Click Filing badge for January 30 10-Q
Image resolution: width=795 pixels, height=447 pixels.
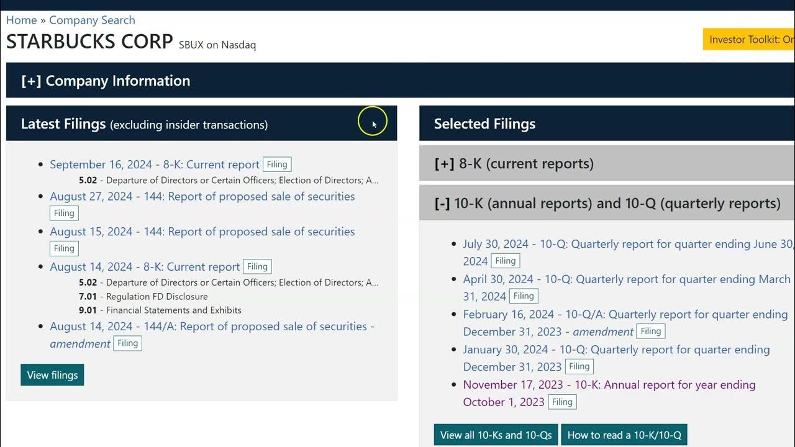[x=579, y=367]
